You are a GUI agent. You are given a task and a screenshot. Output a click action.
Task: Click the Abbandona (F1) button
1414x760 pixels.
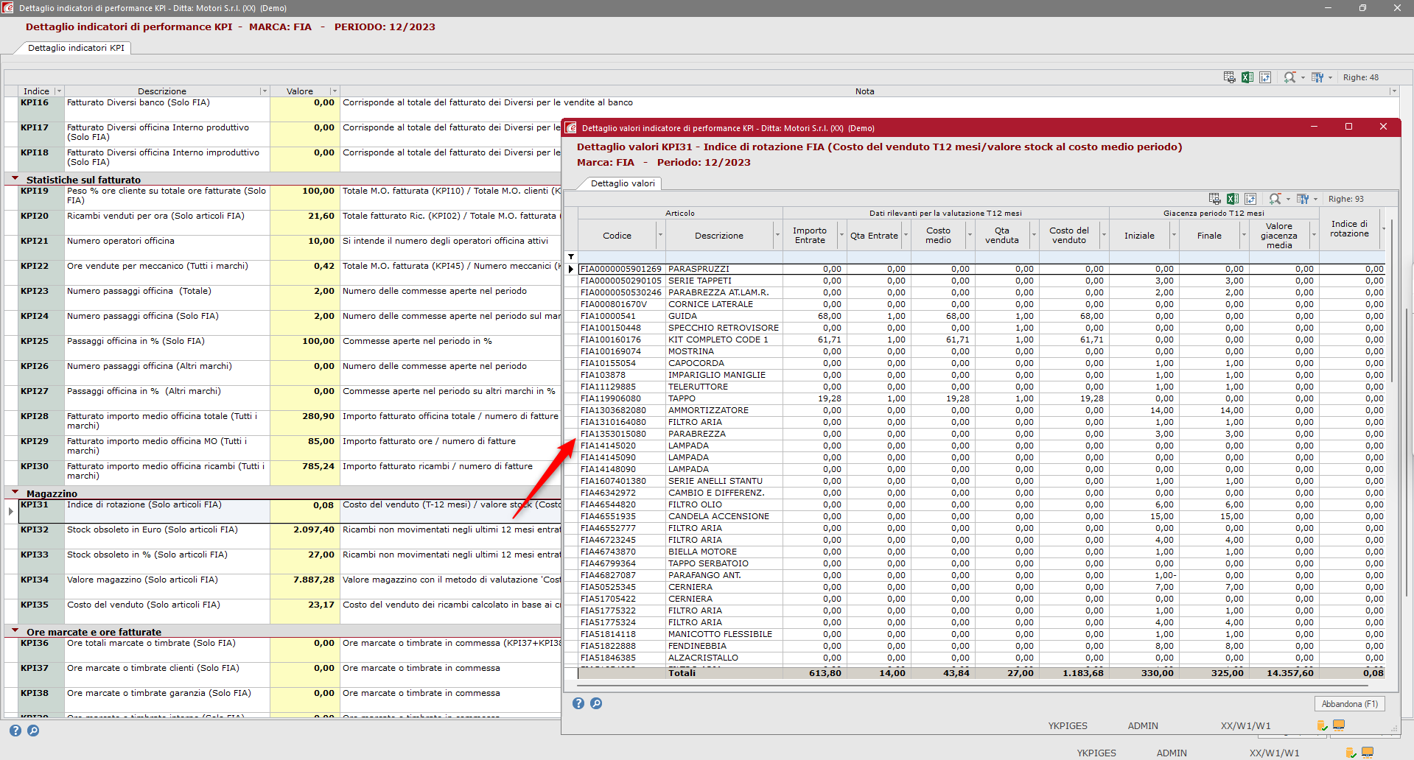[x=1349, y=704]
